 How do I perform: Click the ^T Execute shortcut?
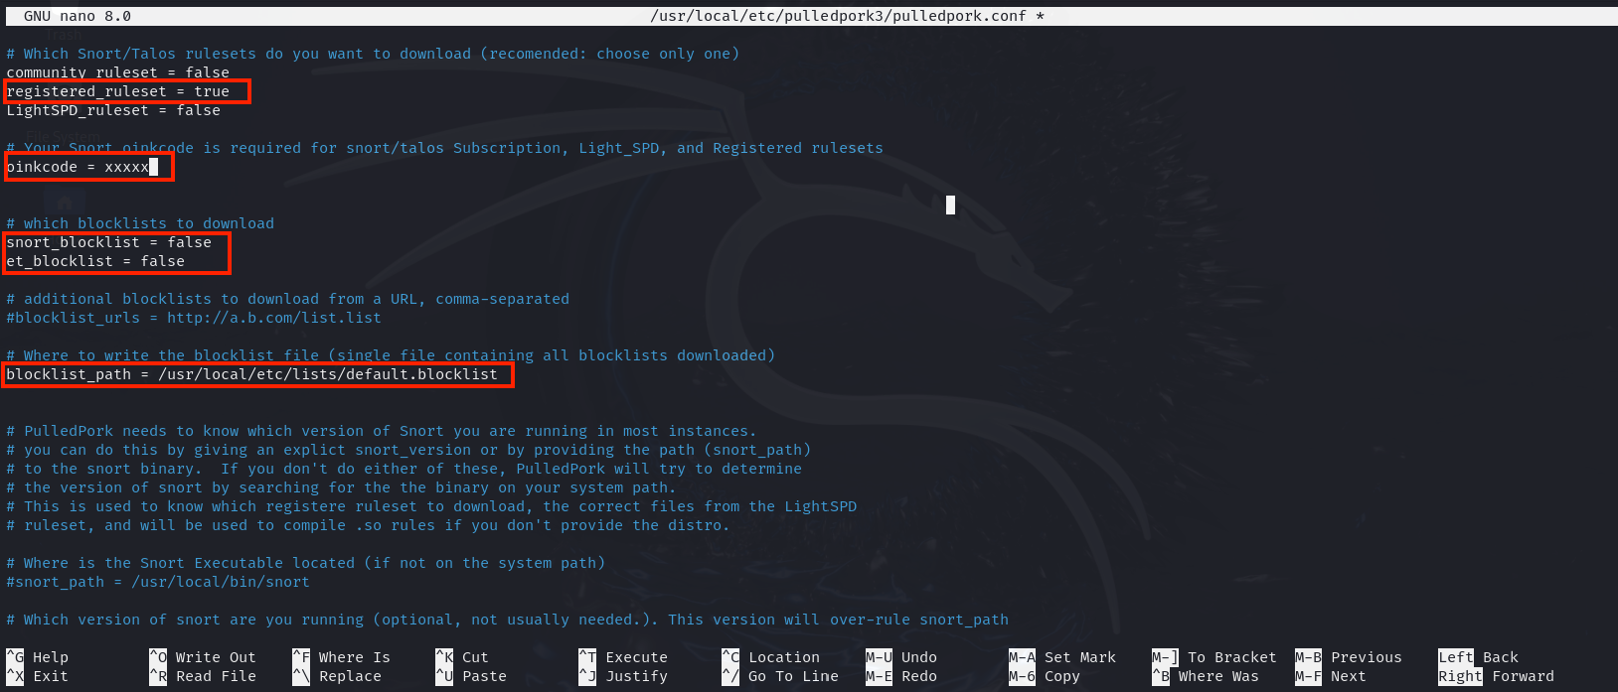[623, 657]
